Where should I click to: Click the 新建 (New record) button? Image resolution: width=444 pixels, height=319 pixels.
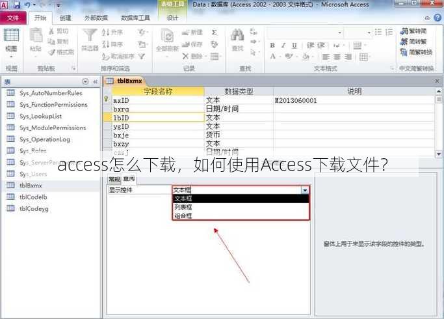coord(192,33)
